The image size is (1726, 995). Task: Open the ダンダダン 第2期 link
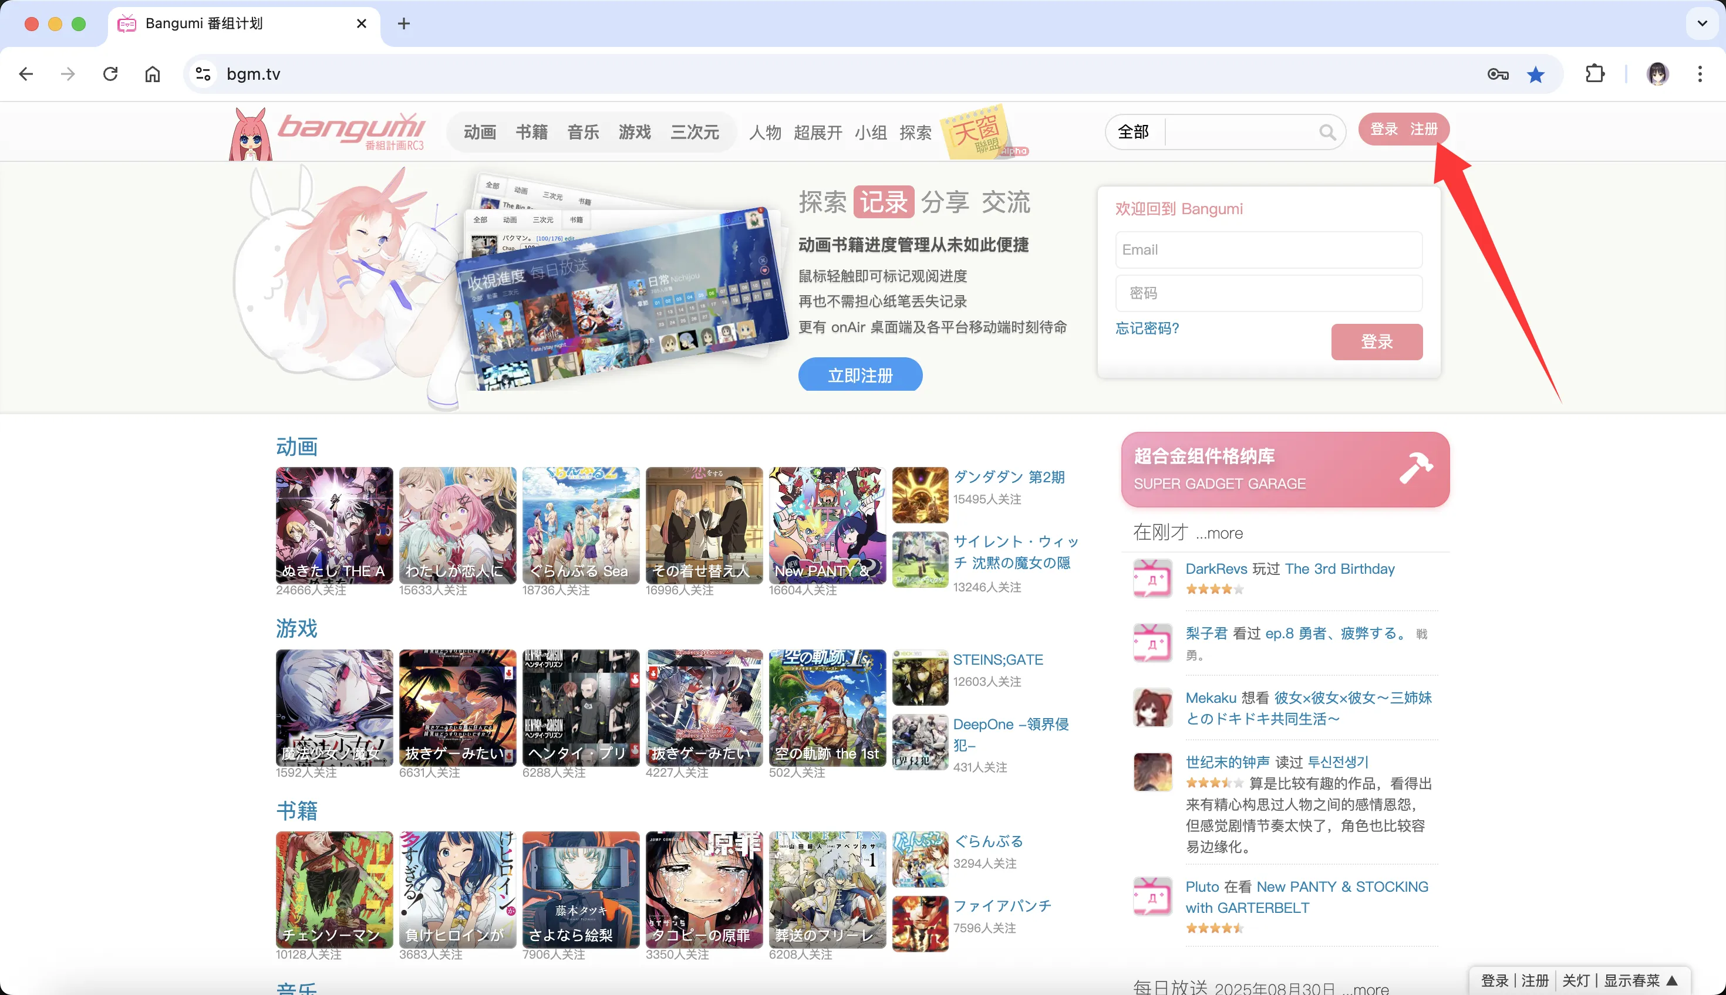tap(1009, 477)
